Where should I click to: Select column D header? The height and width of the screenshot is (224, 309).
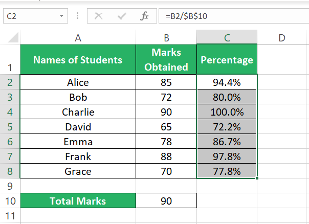click(282, 37)
